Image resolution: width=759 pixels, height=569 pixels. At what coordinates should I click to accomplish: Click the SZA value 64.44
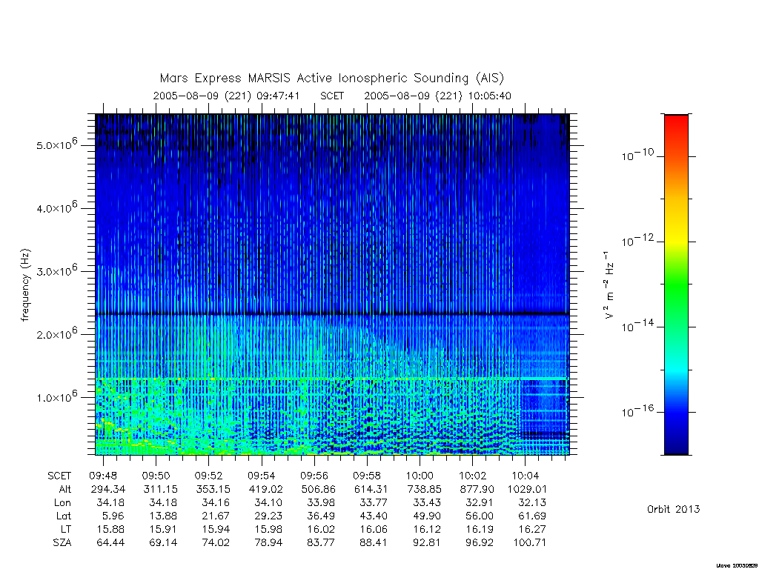coord(110,543)
